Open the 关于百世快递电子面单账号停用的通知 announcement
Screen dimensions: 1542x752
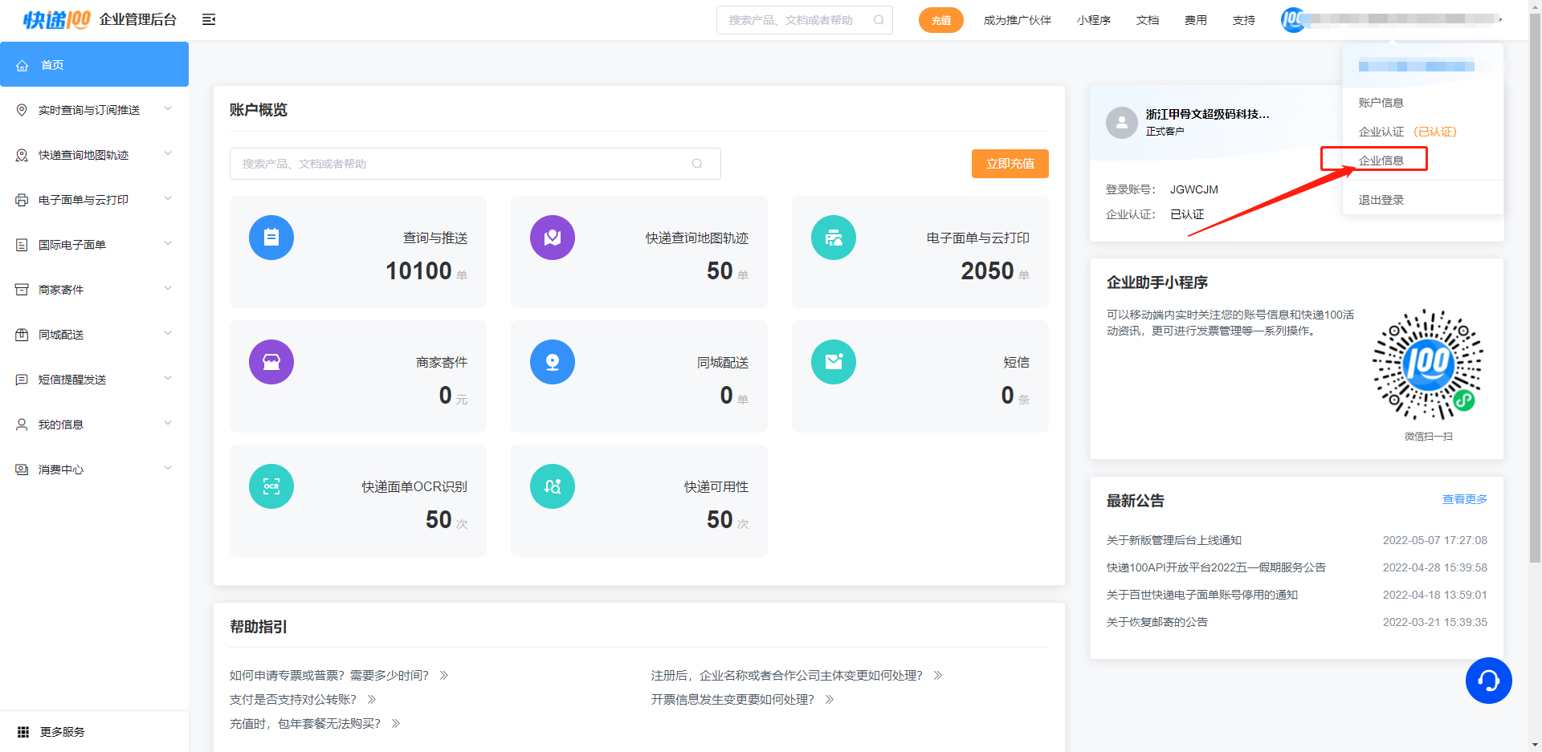[x=1202, y=595]
